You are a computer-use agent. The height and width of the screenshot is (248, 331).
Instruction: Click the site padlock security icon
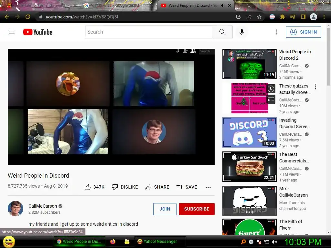coord(41,17)
